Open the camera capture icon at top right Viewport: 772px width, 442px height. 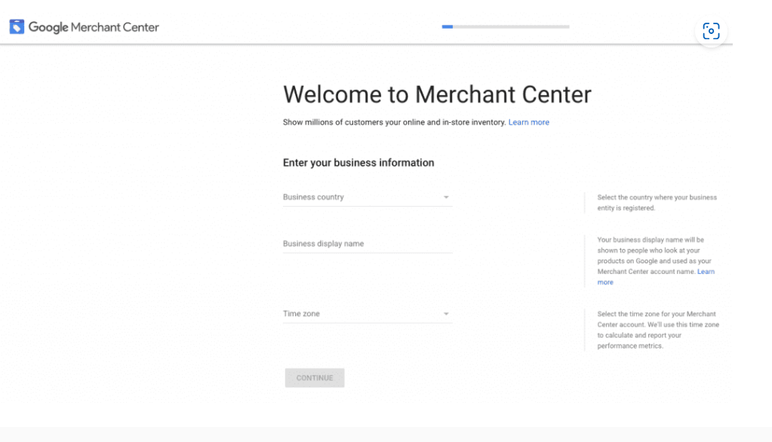(710, 31)
